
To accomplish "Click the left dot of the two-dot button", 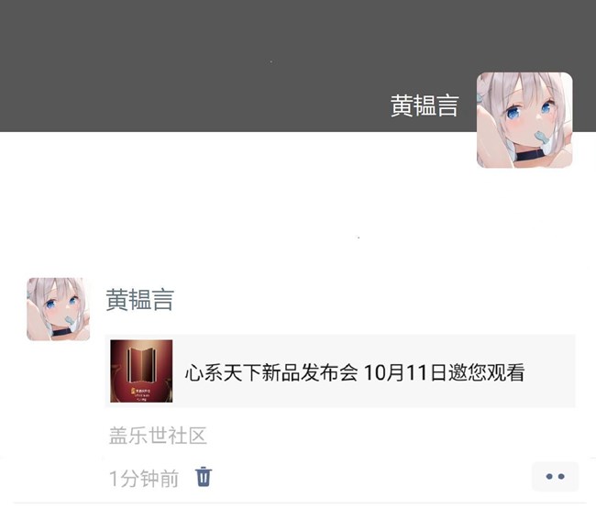I will pyautogui.click(x=549, y=476).
